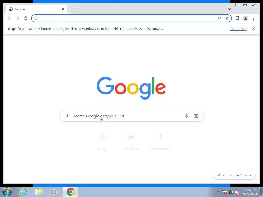
Task: Click the muted volume tray icon
Action: tap(237, 192)
